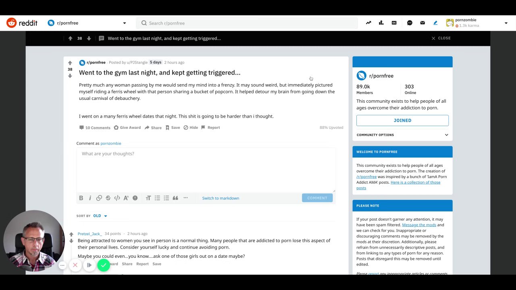Upvote Pretzel_Jack_'s comment
Image resolution: width=516 pixels, height=290 pixels.
point(71,234)
